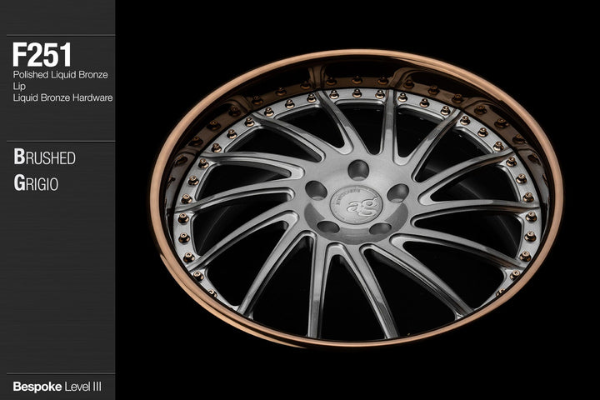This screenshot has width=600, height=400.
Task: Click the top lug hole above the ag logo
Action: point(357,169)
